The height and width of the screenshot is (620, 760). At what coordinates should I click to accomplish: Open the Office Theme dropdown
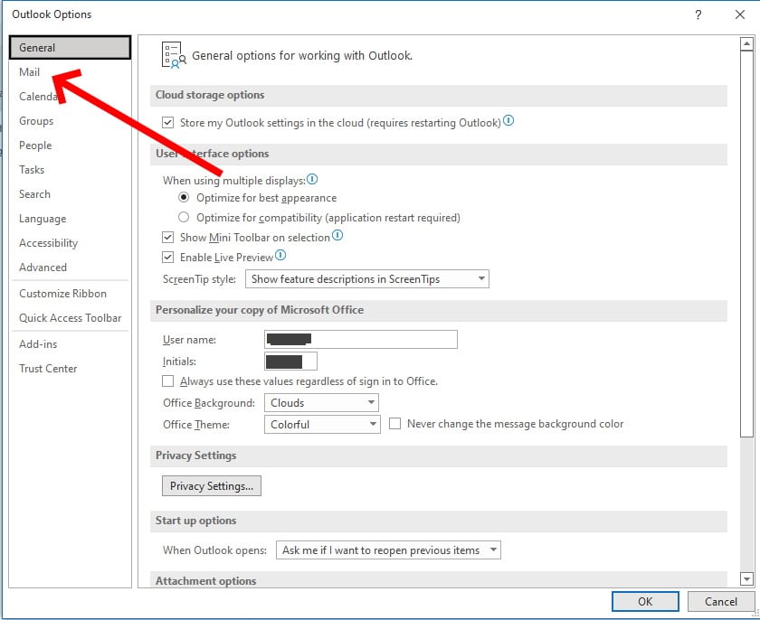321,425
